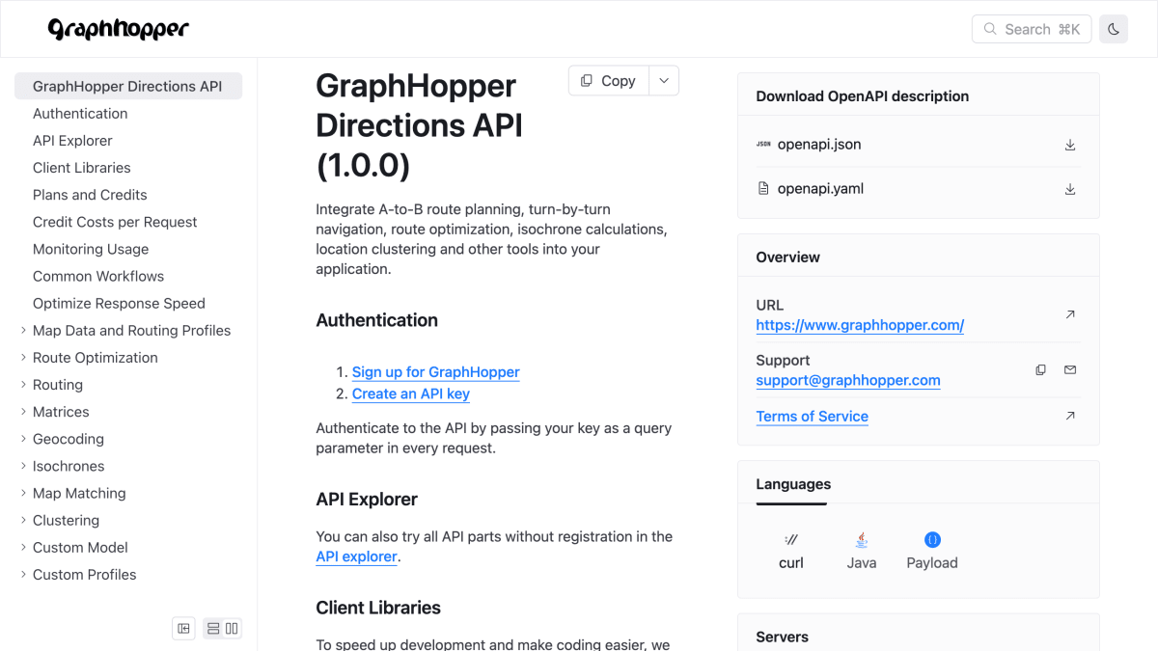Click the Overview panel heading
The height and width of the screenshot is (651, 1158).
click(787, 258)
